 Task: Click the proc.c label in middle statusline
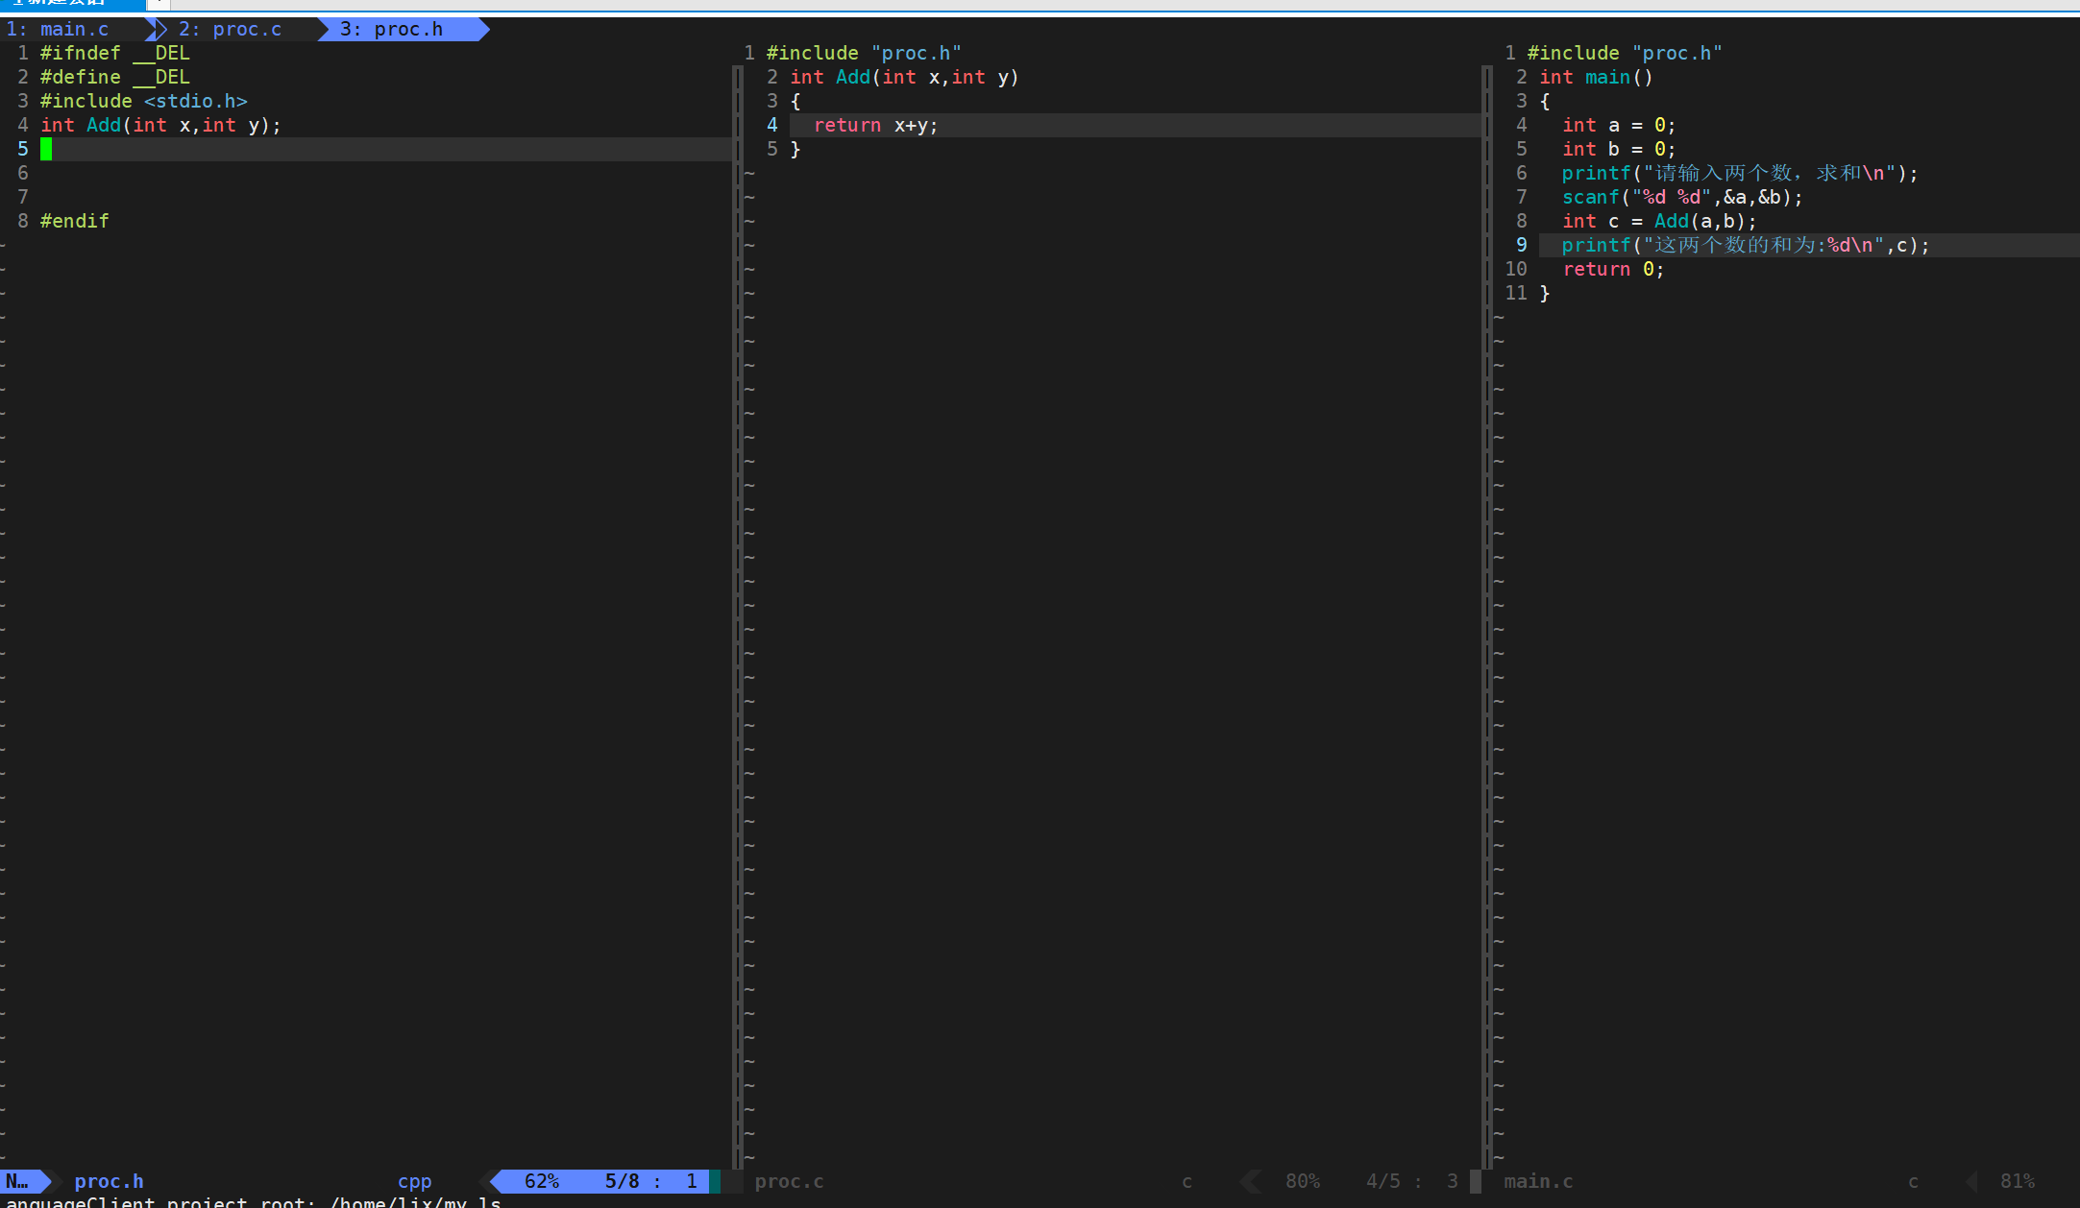pyautogui.click(x=789, y=1181)
